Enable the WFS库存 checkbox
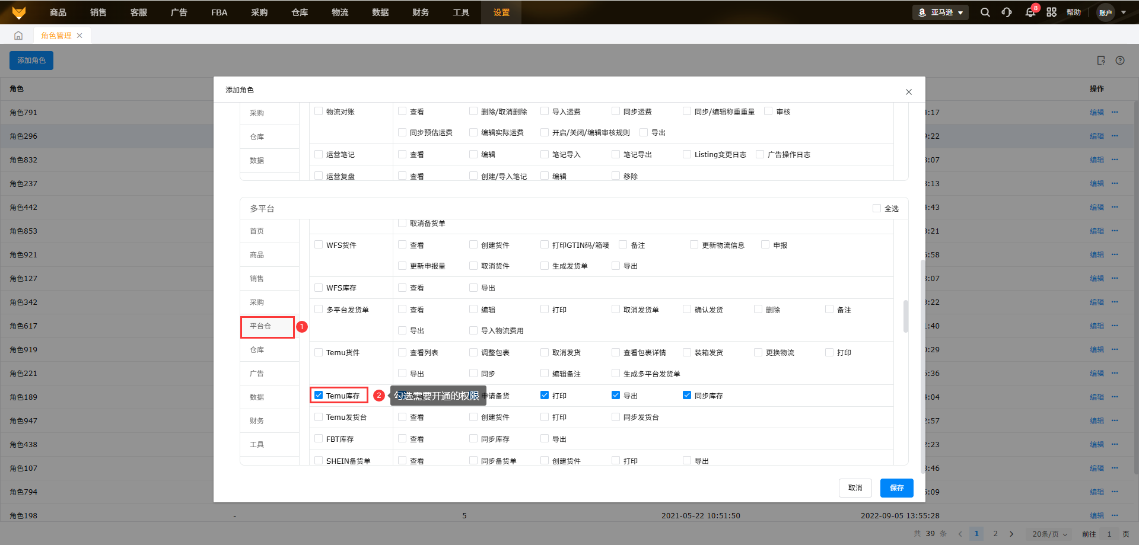The image size is (1139, 545). tap(319, 288)
